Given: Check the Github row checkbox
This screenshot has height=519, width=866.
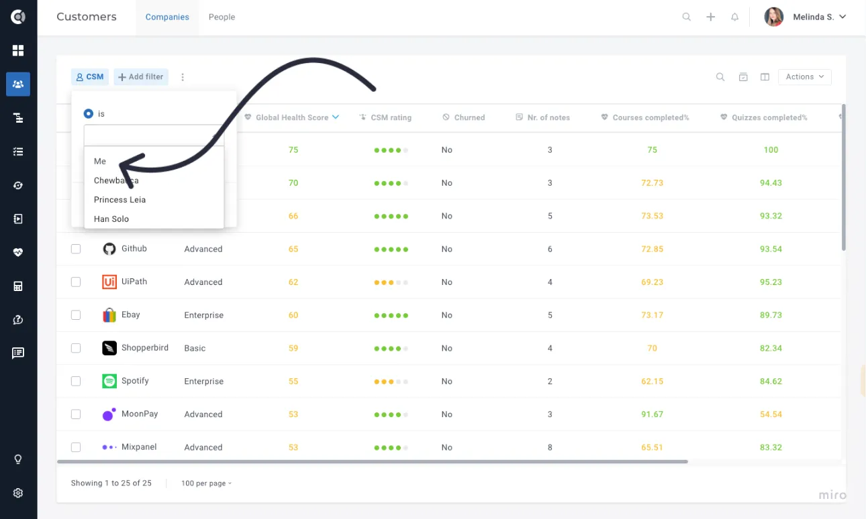Looking at the screenshot, I should 76,249.
